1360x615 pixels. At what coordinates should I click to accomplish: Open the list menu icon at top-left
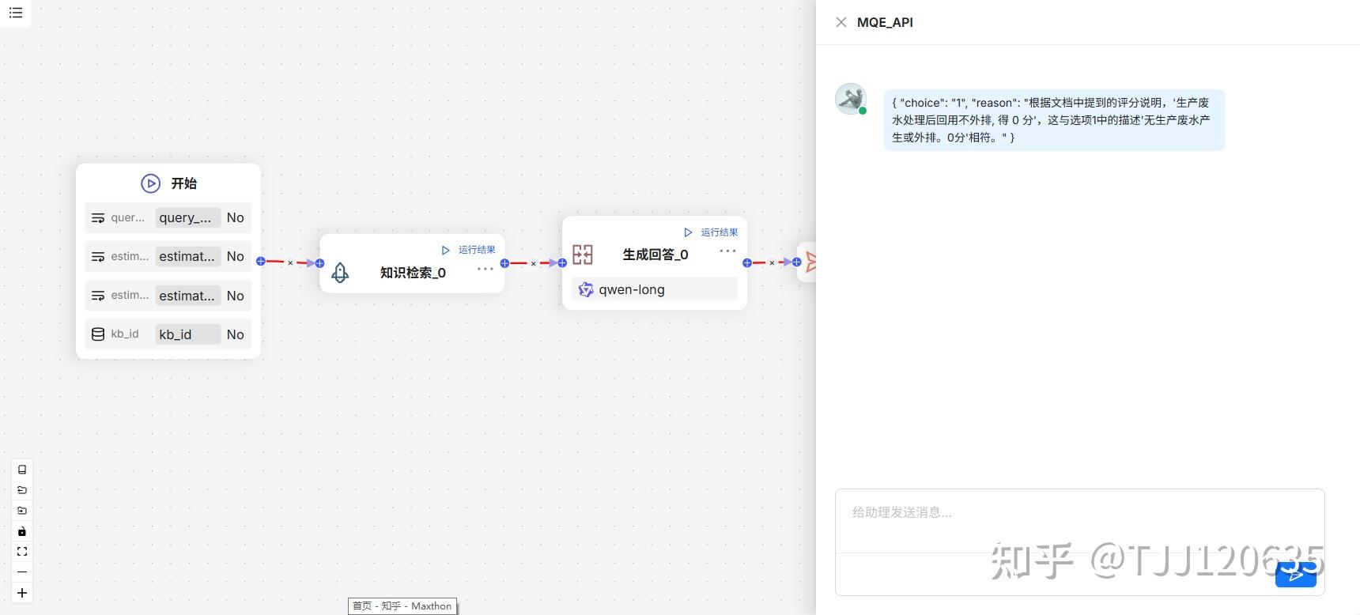tap(16, 13)
